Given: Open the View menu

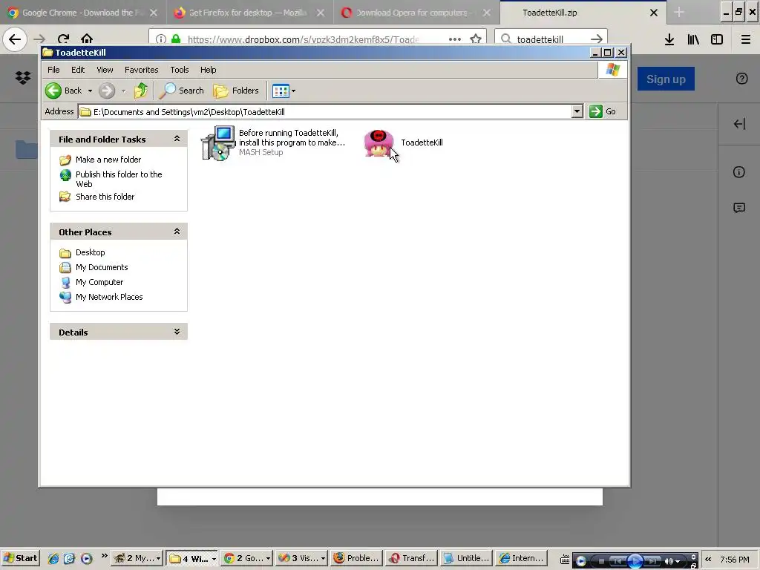Looking at the screenshot, I should click(x=105, y=70).
